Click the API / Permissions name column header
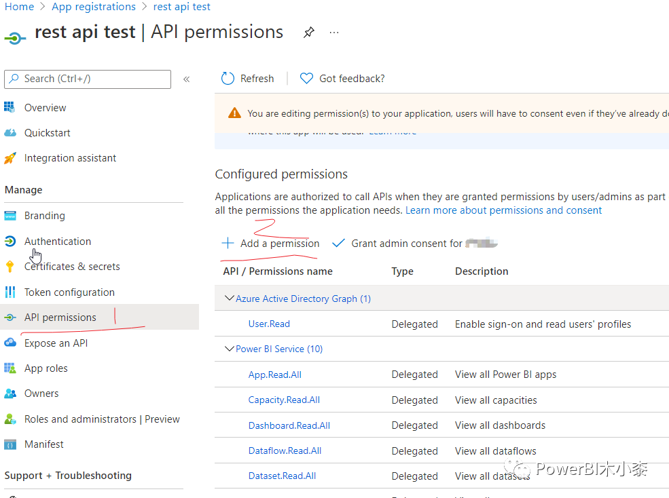This screenshot has height=498, width=669. click(x=278, y=271)
